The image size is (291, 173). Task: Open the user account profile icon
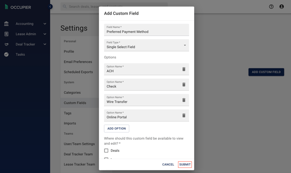click(x=282, y=7)
